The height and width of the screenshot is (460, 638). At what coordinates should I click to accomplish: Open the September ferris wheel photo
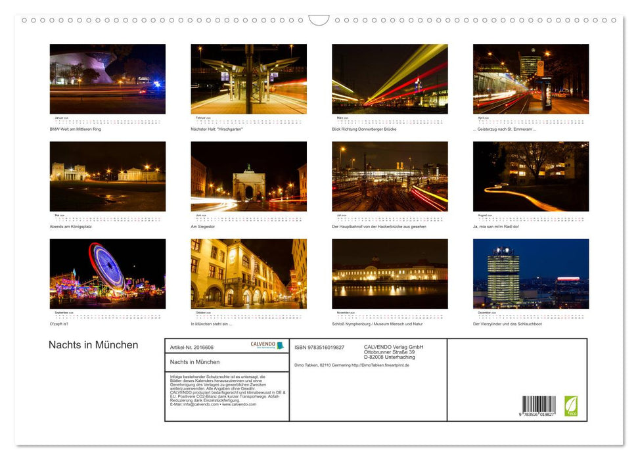pos(108,273)
